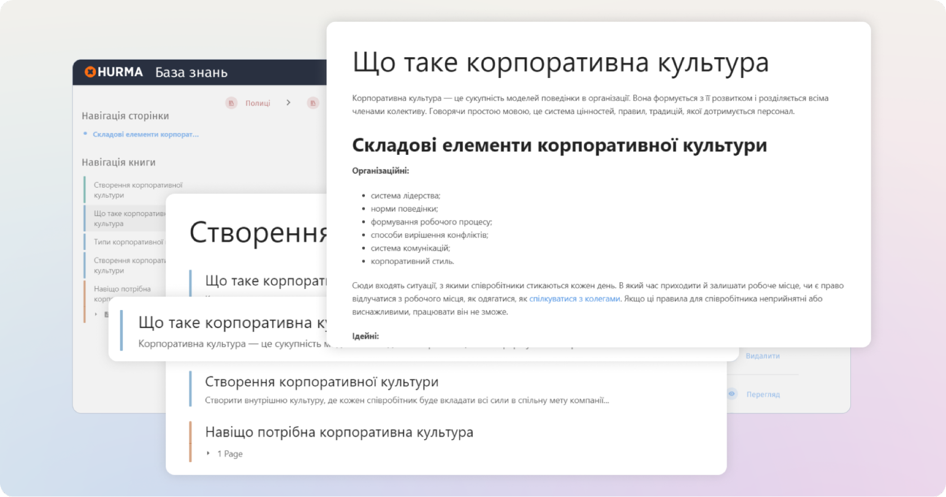946x497 pixels.
Task: Select 'Що таке корпоративна культура' in sidebar
Action: (128, 218)
